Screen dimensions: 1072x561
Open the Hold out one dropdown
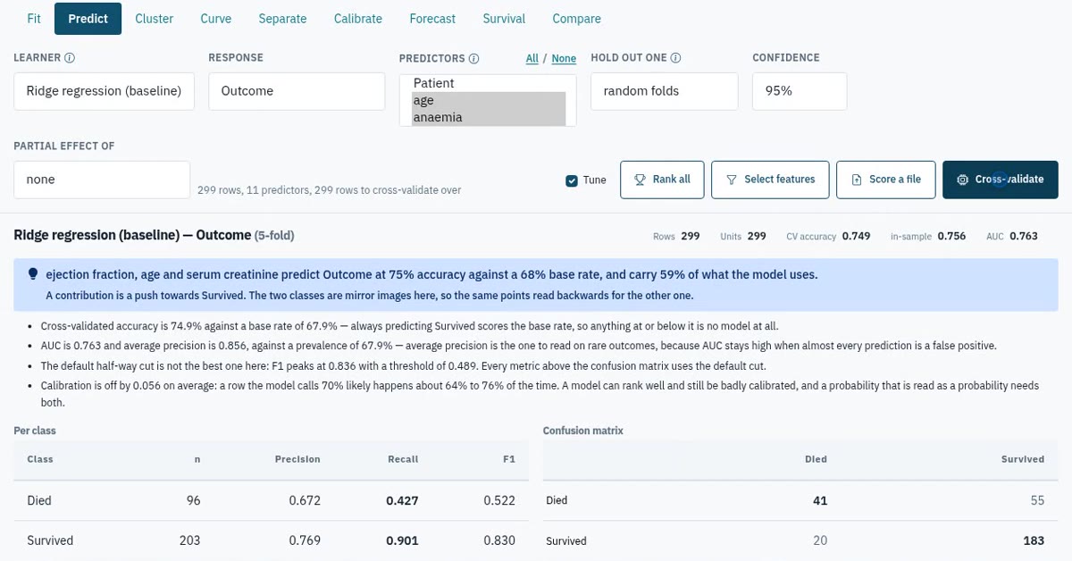(x=665, y=91)
